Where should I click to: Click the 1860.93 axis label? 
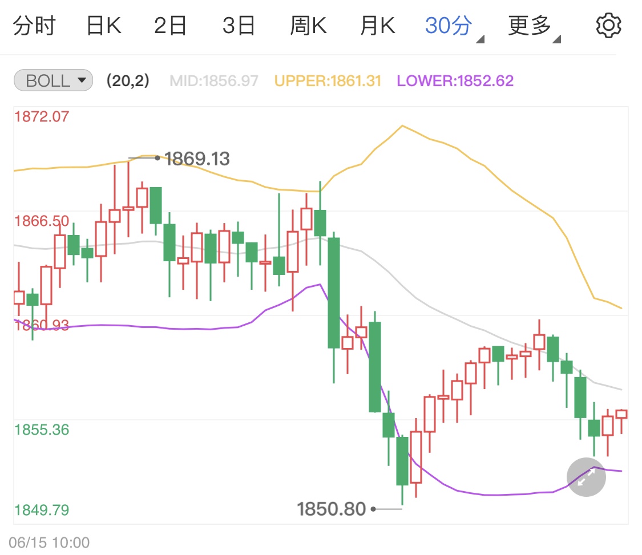pos(42,325)
